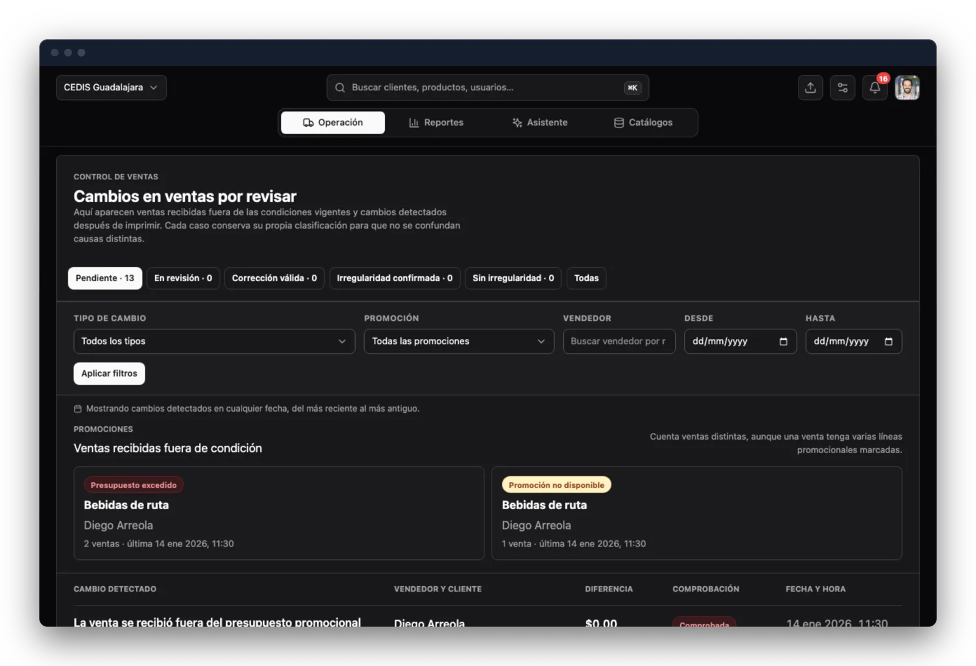This screenshot has height=666, width=976.
Task: Click the calendar icon beside Mostrando cambios
Action: 77,409
